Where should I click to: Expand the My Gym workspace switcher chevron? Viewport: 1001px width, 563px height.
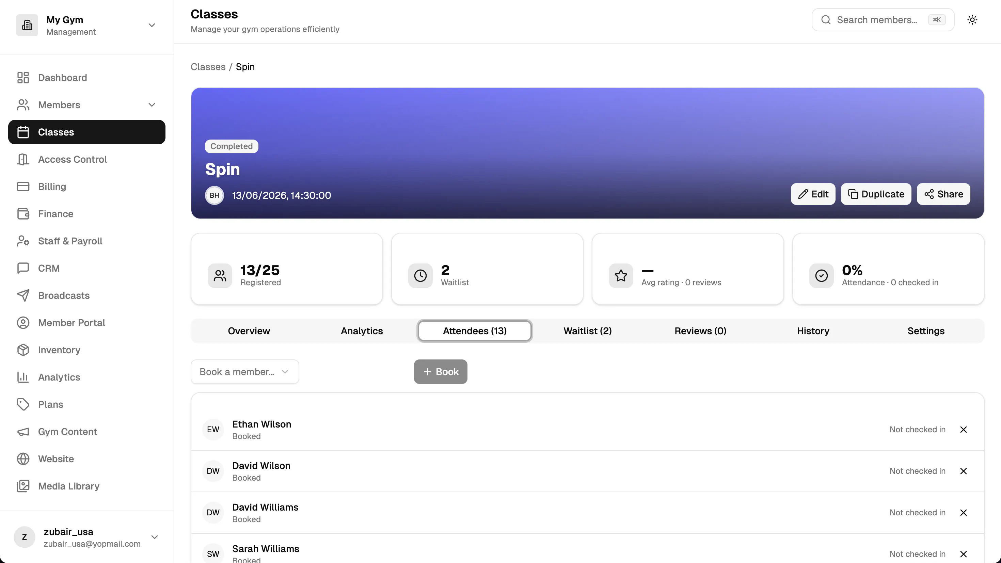[x=152, y=25]
